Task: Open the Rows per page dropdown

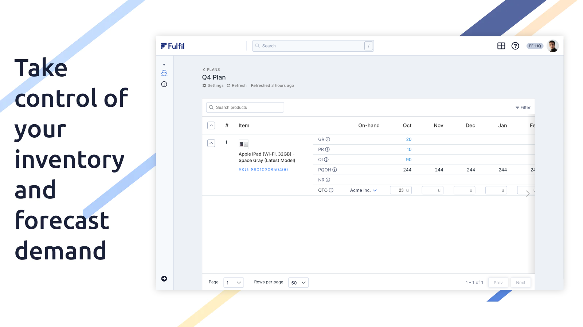Action: point(298,282)
